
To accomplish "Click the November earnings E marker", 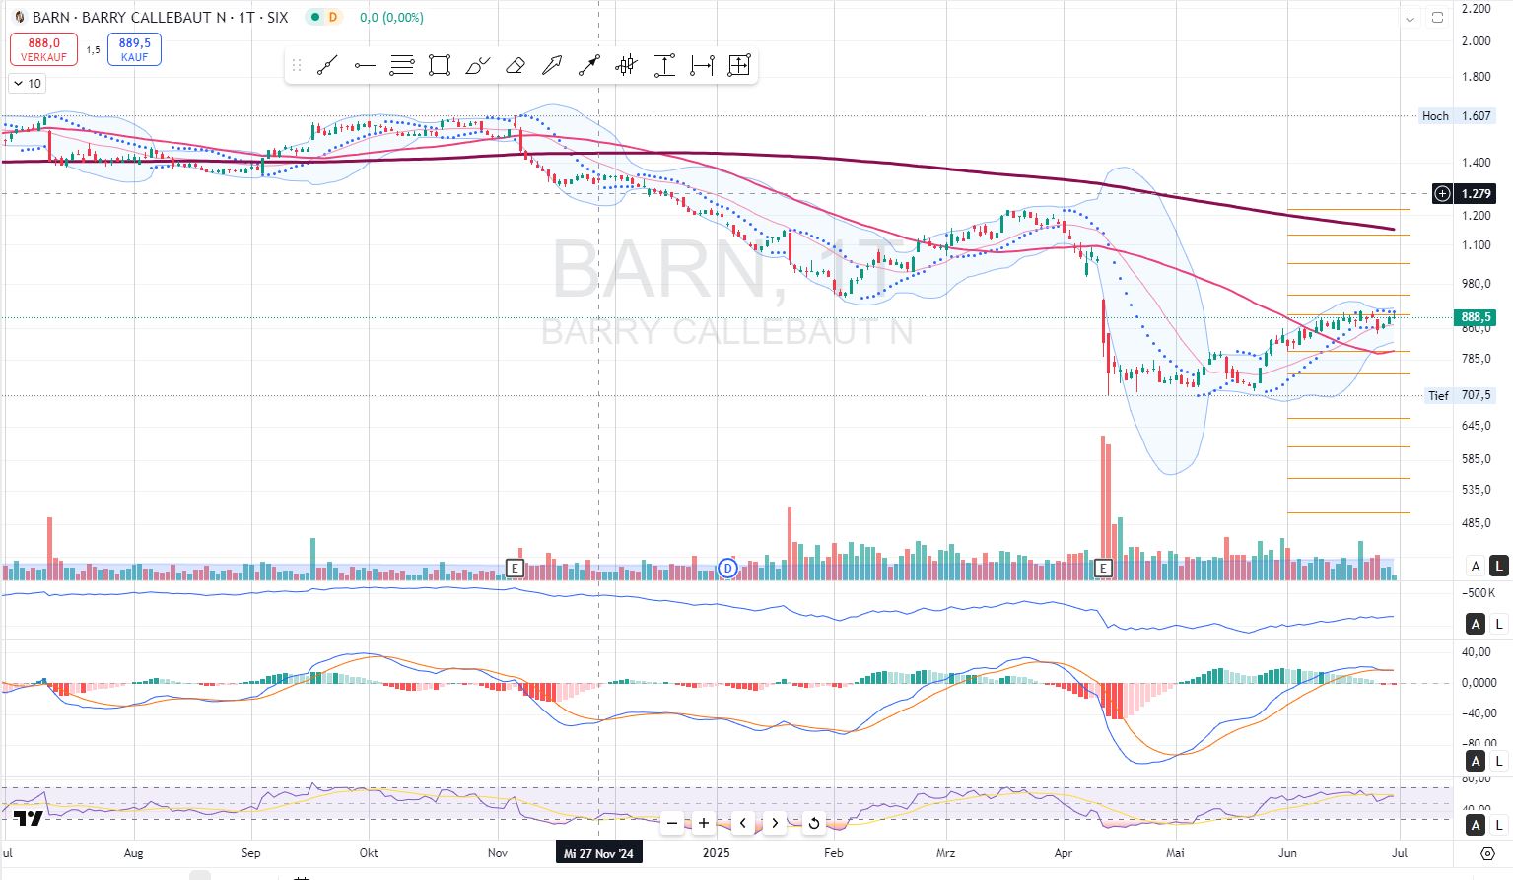I will pyautogui.click(x=514, y=568).
